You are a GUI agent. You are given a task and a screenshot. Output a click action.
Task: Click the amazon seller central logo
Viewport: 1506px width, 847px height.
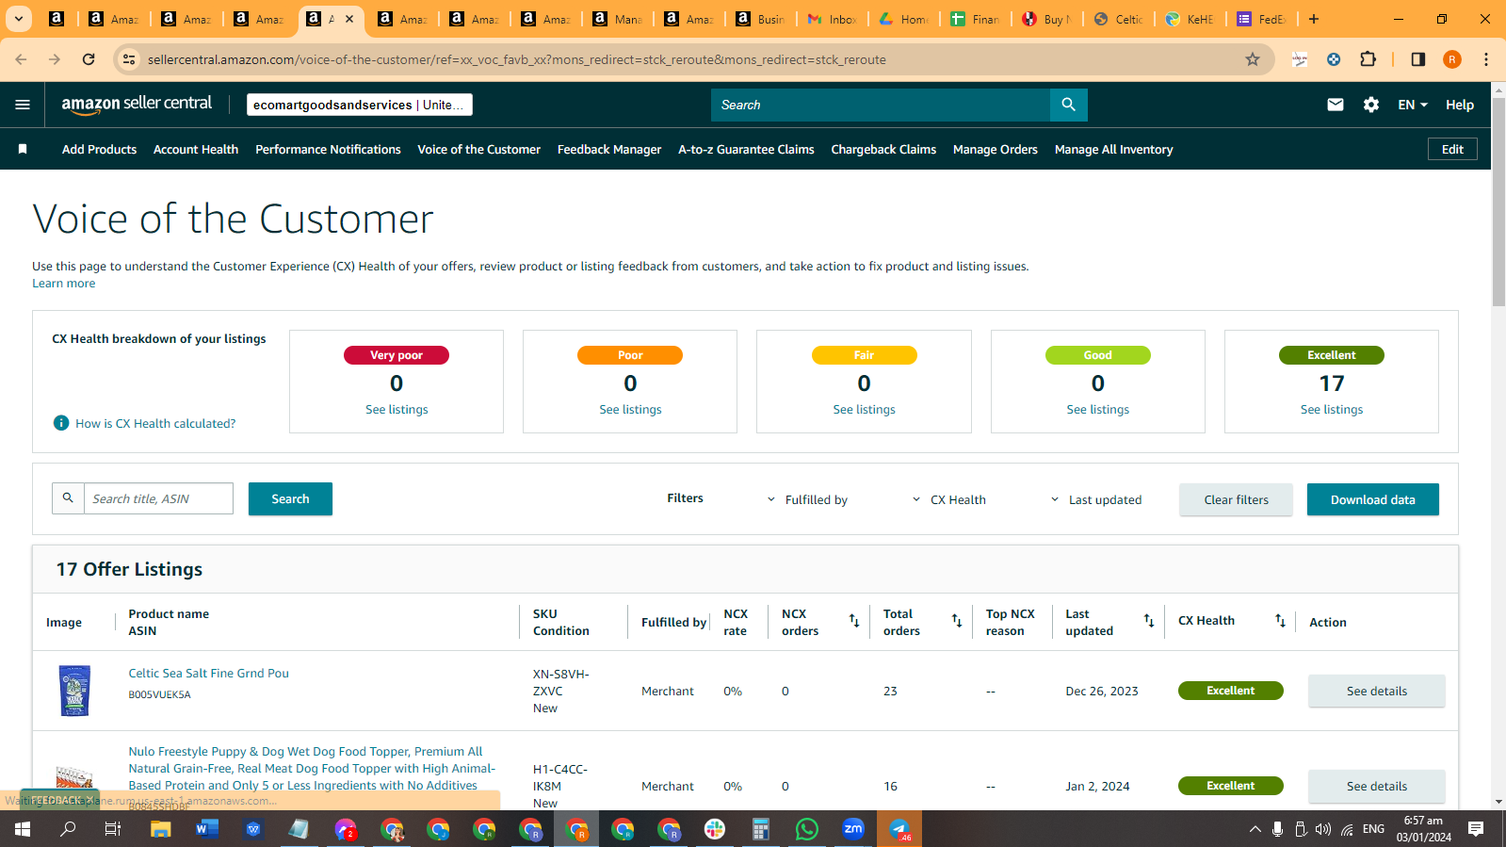(137, 105)
